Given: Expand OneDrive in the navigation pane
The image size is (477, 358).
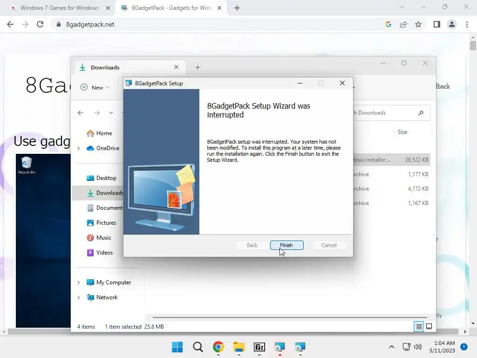Looking at the screenshot, I should point(78,148).
